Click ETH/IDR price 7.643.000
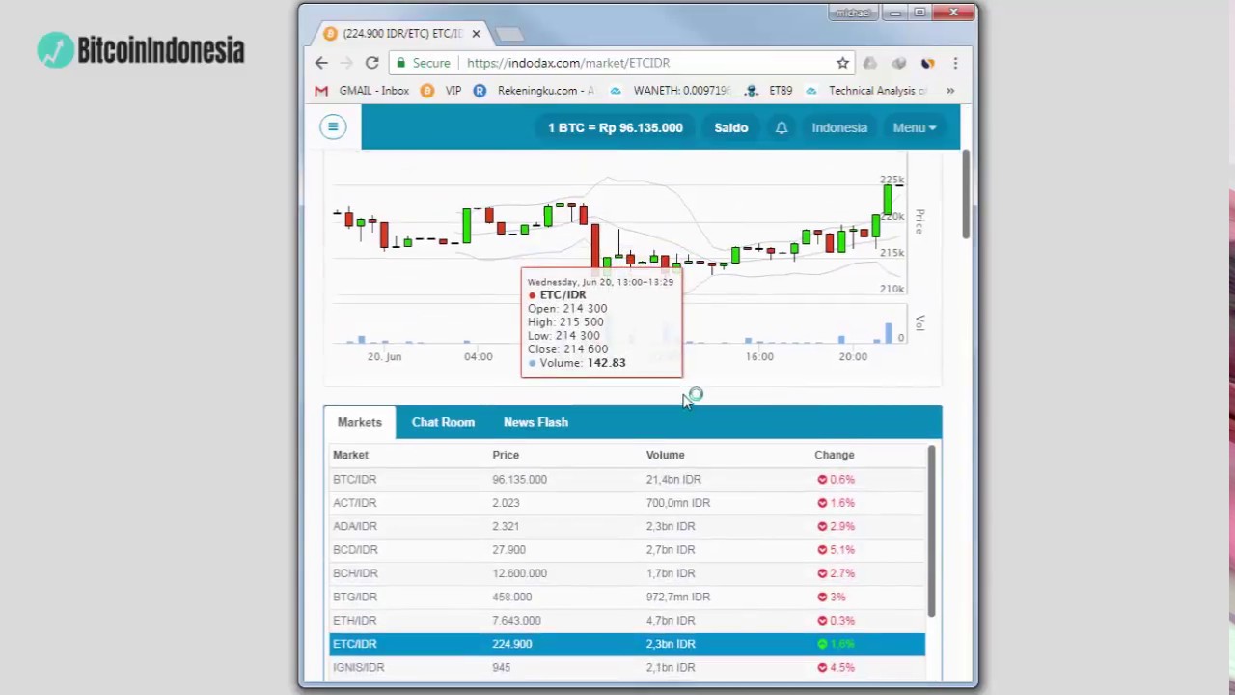 click(x=516, y=620)
